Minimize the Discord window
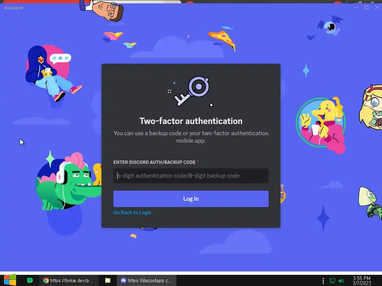382x286 pixels. tap(356, 7)
